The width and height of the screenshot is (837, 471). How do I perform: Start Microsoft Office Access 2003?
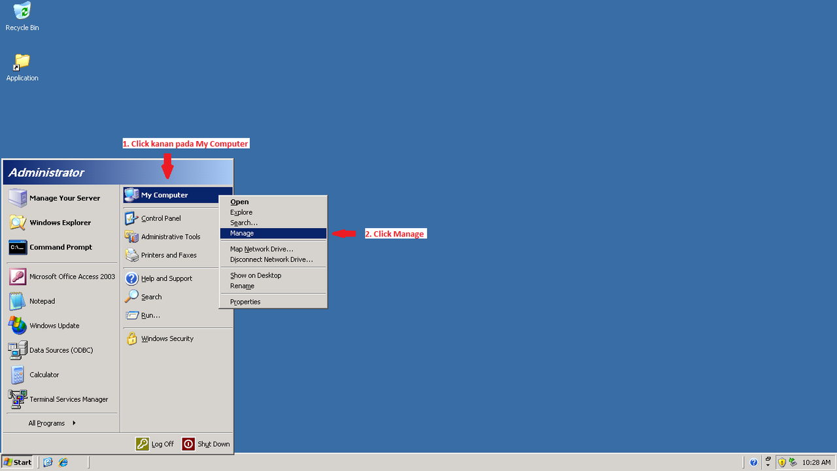62,277
